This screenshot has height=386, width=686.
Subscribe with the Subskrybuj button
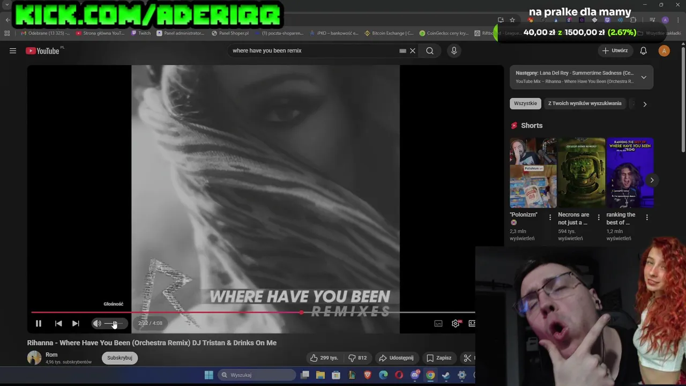coord(120,358)
